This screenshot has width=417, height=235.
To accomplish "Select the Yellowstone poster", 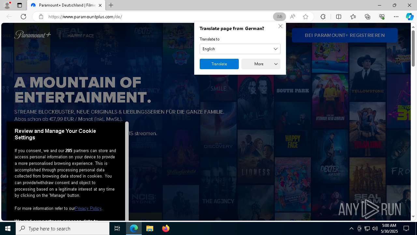I will point(367,73).
